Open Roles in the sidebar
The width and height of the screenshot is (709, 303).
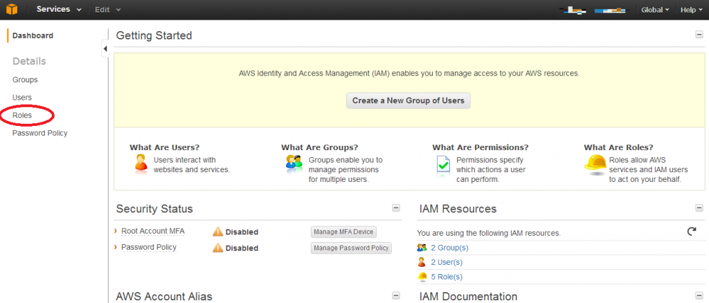tap(22, 115)
